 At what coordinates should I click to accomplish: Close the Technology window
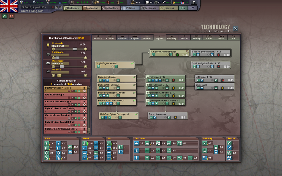coord(235,29)
